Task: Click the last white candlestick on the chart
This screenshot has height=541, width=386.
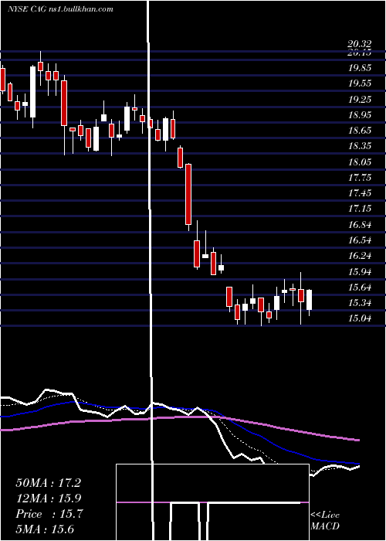Action: tap(309, 300)
